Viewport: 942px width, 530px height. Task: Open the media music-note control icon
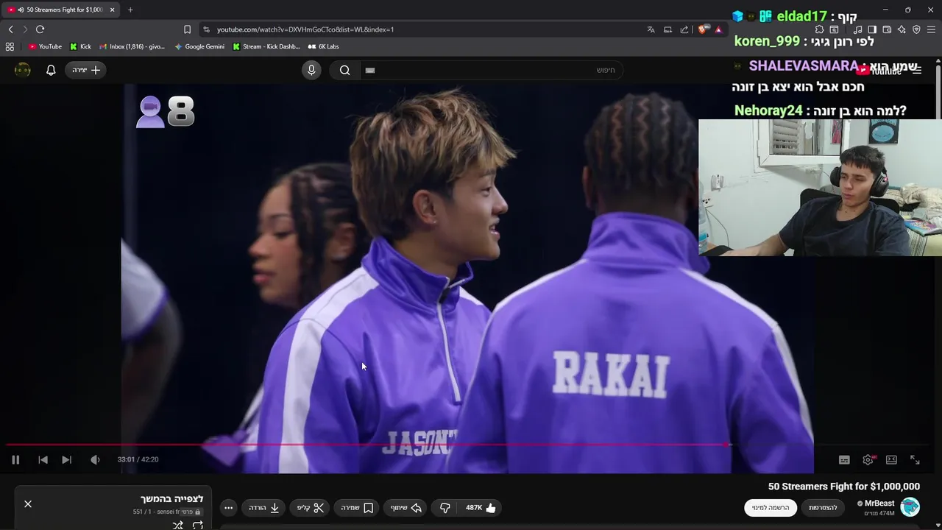click(857, 29)
